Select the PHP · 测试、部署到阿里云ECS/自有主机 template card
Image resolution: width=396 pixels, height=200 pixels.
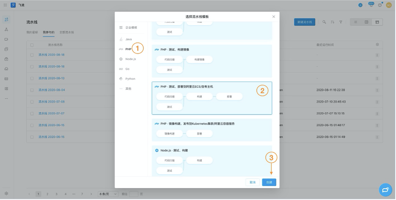[x=212, y=98]
